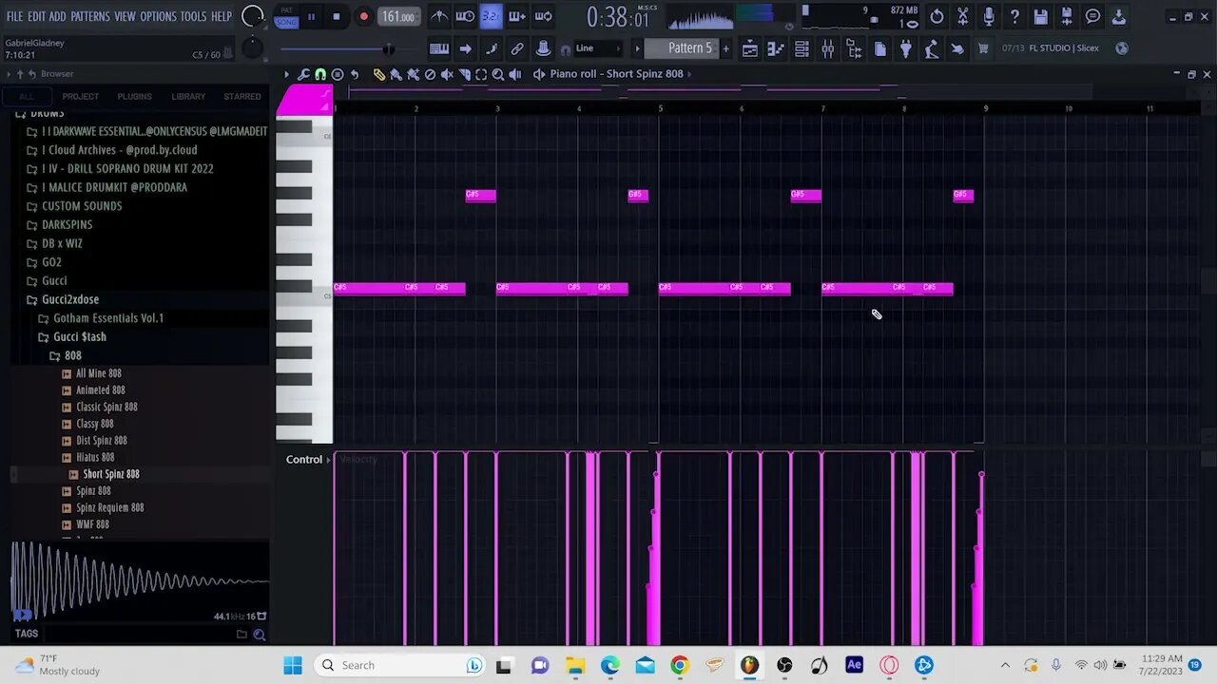Select the Slice tool in piano roll
1217x684 pixels.
tap(464, 74)
